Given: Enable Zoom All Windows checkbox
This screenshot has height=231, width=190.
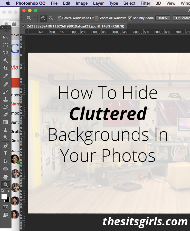Looking at the screenshot, I should [97, 18].
